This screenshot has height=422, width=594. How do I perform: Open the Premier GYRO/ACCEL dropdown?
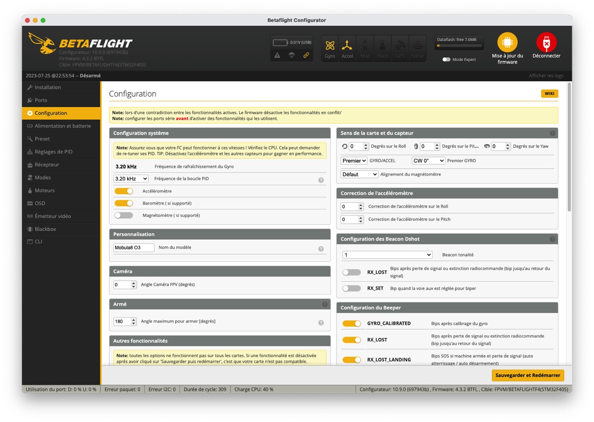click(x=354, y=161)
